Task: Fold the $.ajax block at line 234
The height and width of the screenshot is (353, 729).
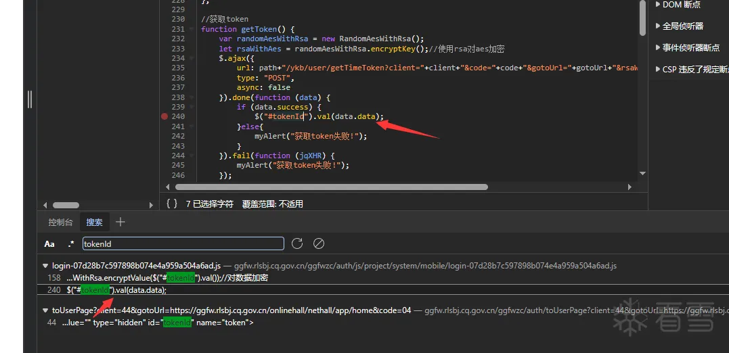Action: (x=192, y=59)
